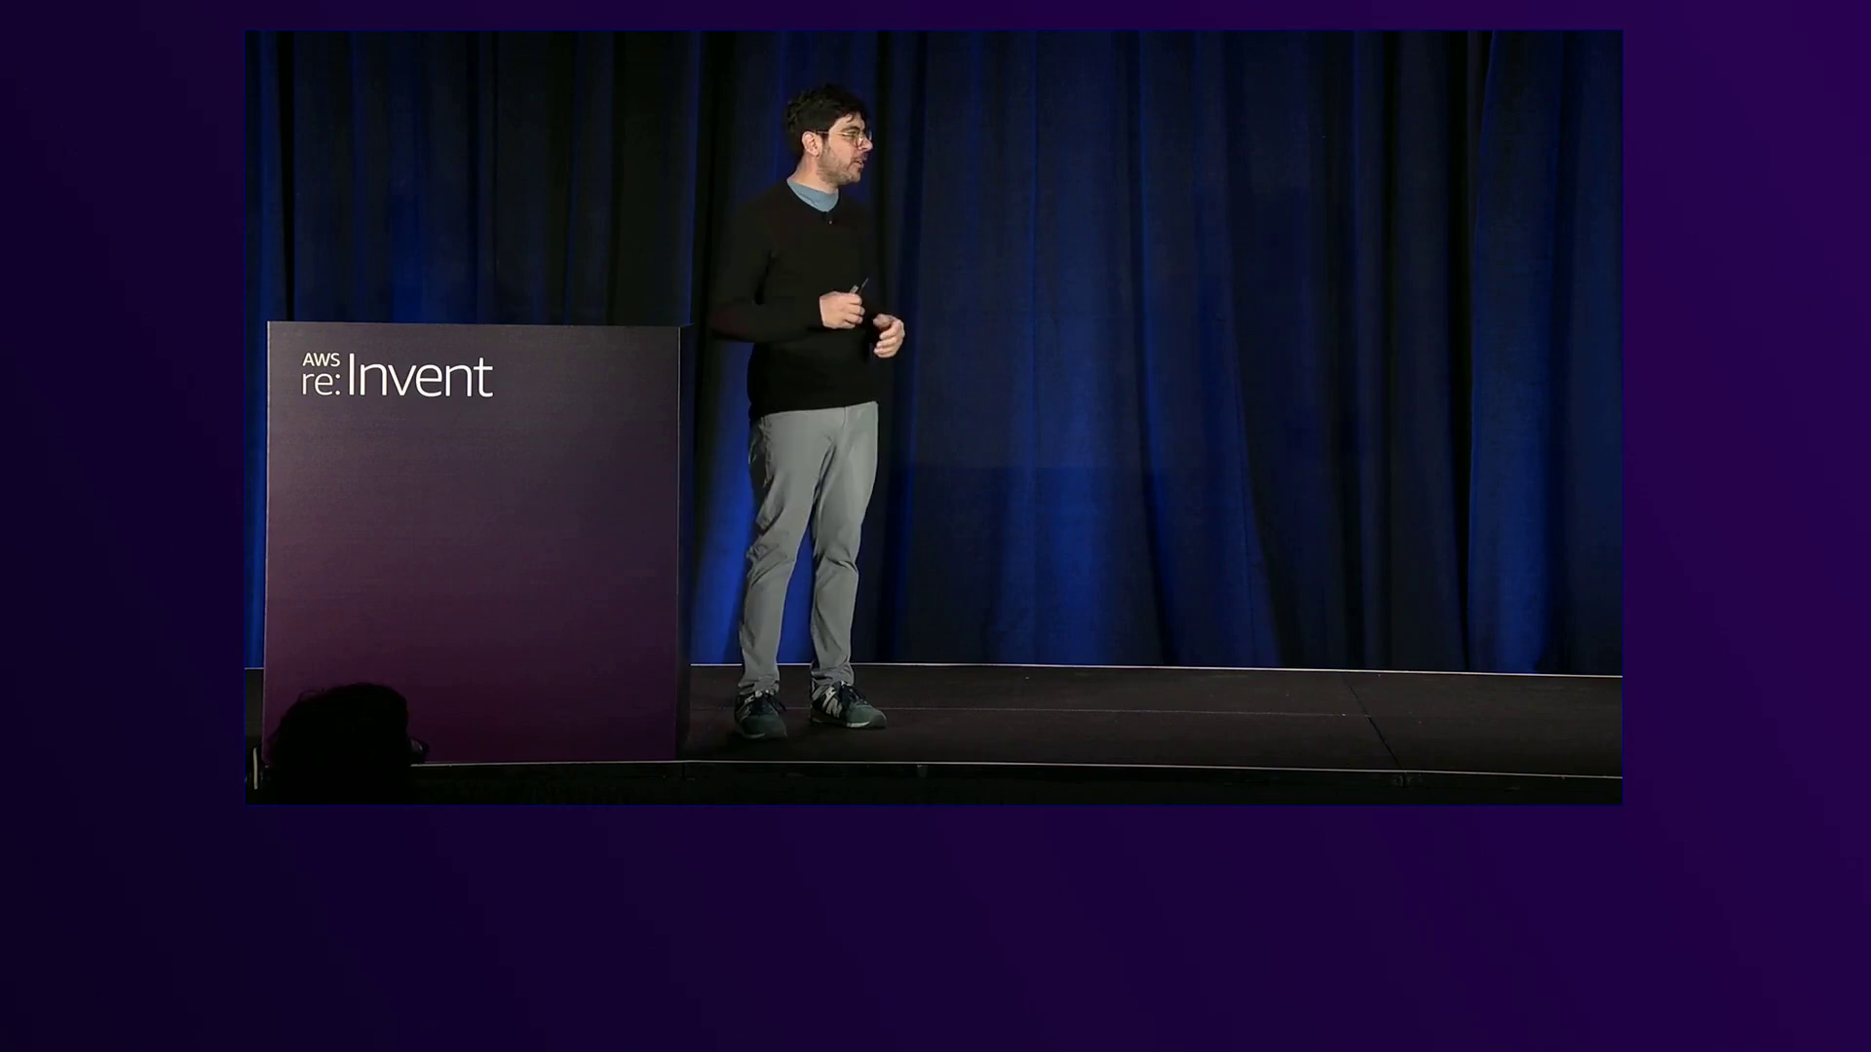Click the video frame center to play

point(934,417)
